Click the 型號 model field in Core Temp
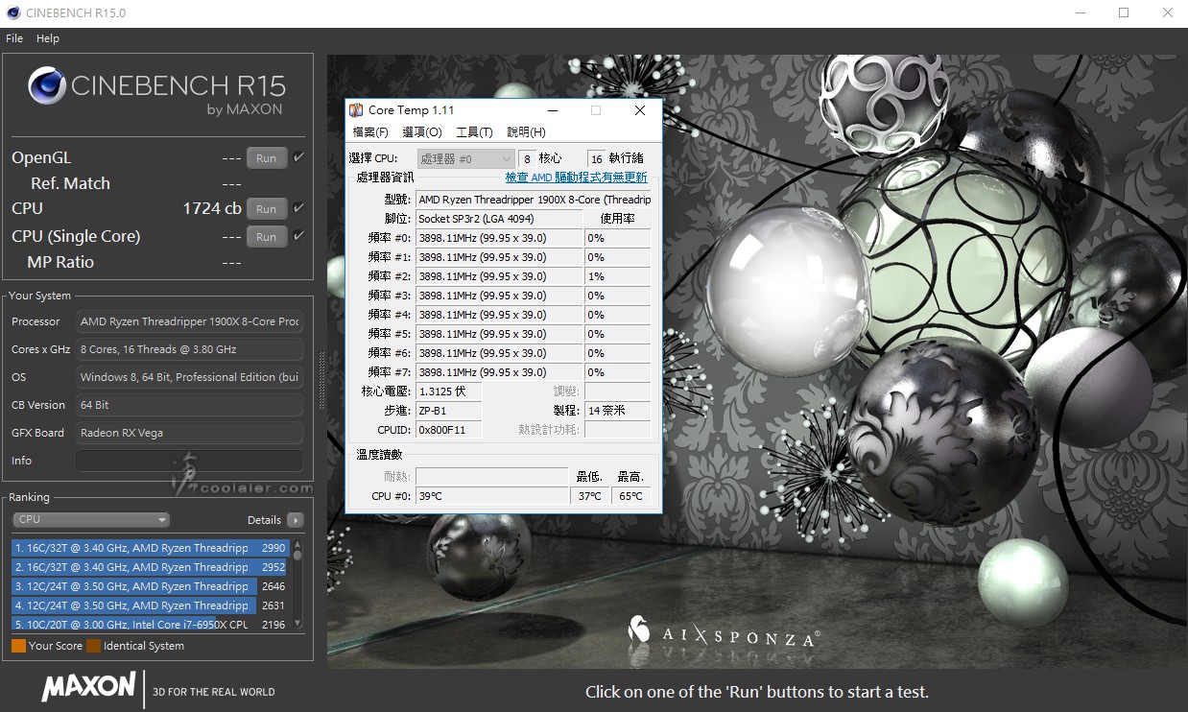1188x712 pixels. point(534,200)
